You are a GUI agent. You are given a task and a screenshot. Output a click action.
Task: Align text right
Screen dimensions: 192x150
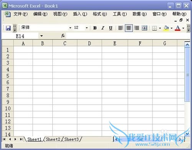pos(137,28)
